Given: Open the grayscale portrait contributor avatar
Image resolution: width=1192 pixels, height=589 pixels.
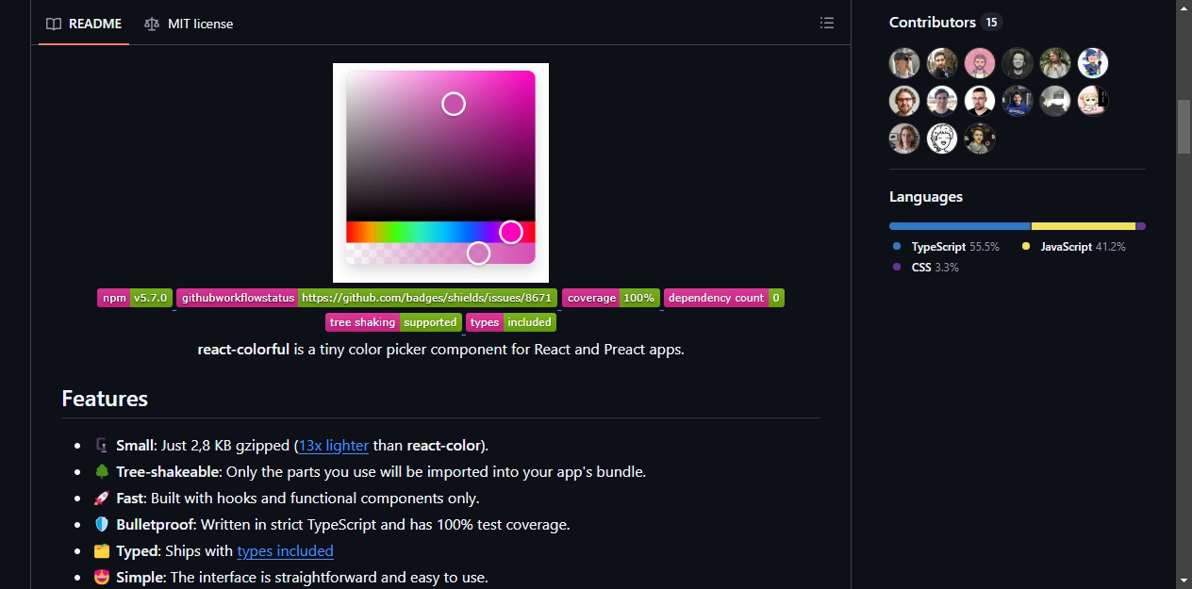Looking at the screenshot, I should pyautogui.click(x=1018, y=63).
